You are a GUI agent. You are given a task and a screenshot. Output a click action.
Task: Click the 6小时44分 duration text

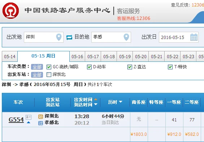pyautogui.click(x=113, y=116)
